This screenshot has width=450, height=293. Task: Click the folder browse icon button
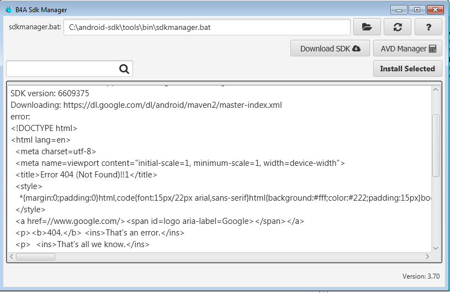click(x=367, y=27)
